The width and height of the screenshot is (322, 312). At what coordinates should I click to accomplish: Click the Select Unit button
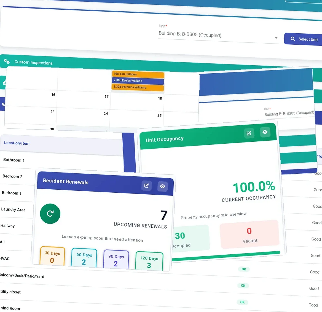tap(303, 39)
